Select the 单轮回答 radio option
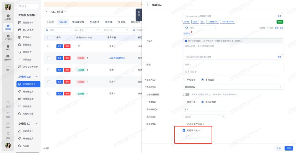The height and width of the screenshot is (153, 296). pyautogui.click(x=184, y=80)
